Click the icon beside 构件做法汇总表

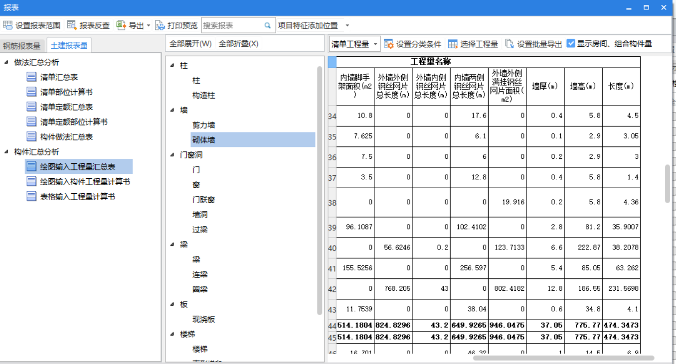31,137
